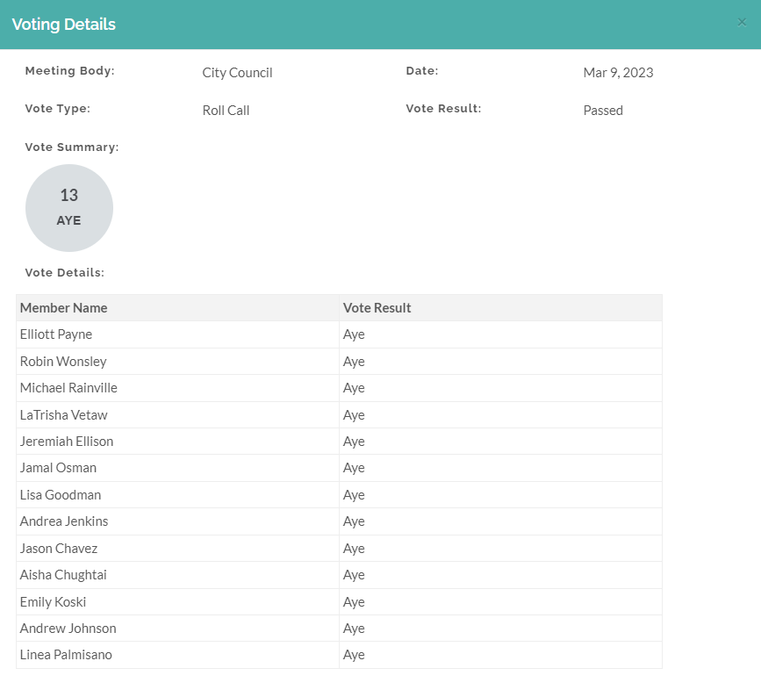Select the Andrew Johnson row name

coord(68,628)
